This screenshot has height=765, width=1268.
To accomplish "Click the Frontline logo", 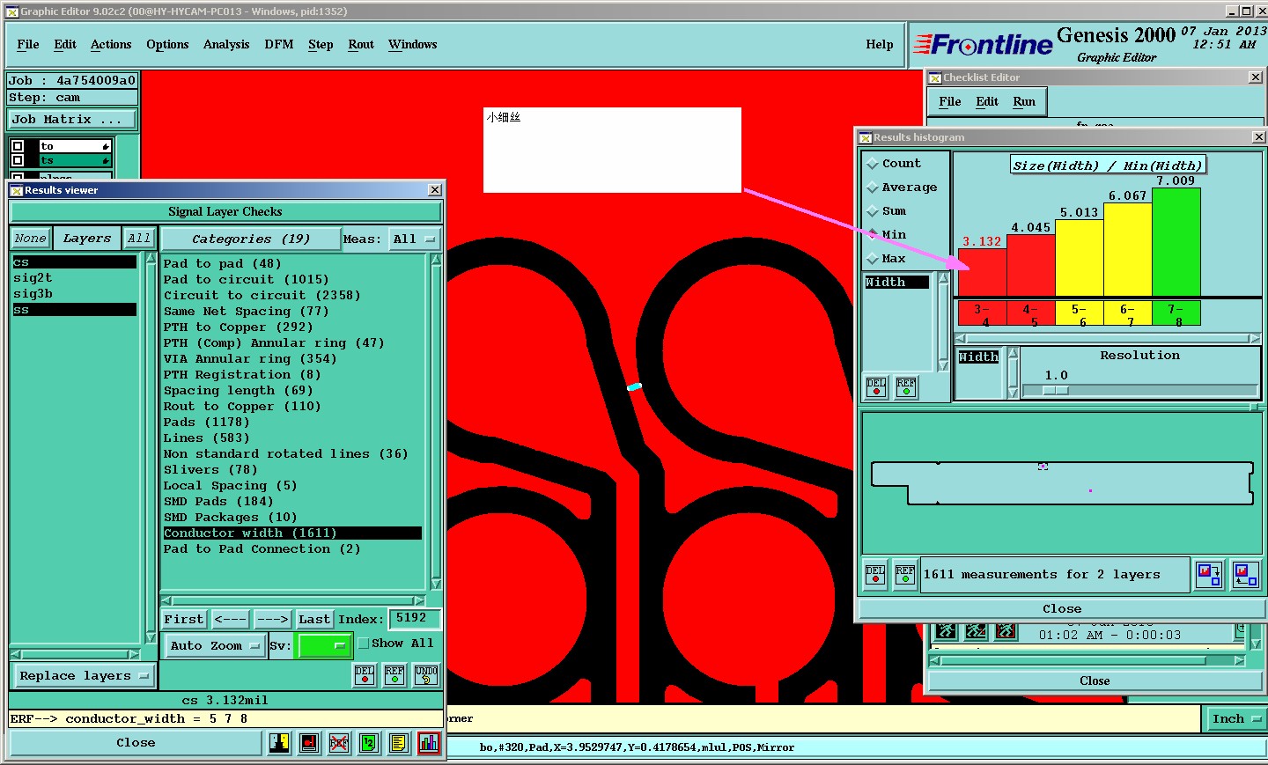I will click(x=984, y=45).
